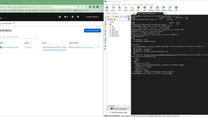This screenshot has width=208, height=117.
Task: Open the Chrome extensions puzzle icon
Action: click(x=90, y=7)
